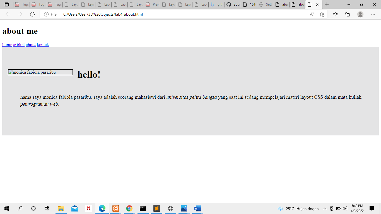The height and width of the screenshot is (214, 381).
Task: Open the Collections icon
Action: point(348,14)
